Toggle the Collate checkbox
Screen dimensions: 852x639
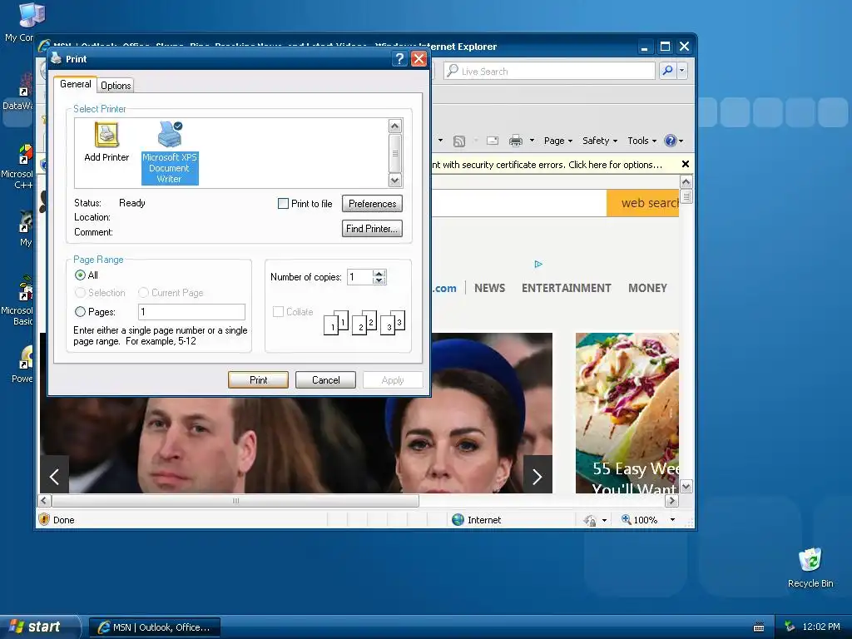tap(278, 312)
